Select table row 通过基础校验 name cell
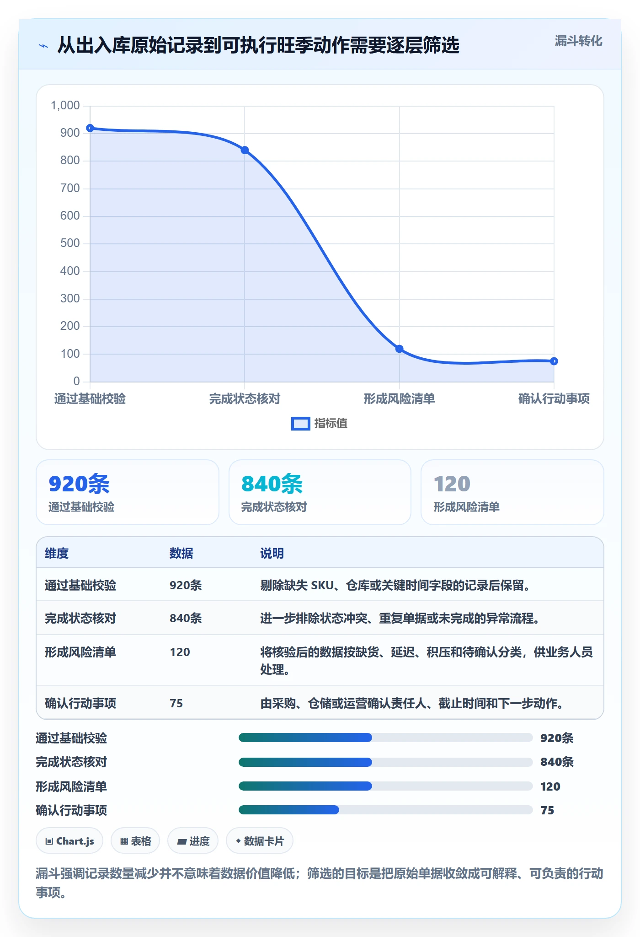 (x=80, y=585)
